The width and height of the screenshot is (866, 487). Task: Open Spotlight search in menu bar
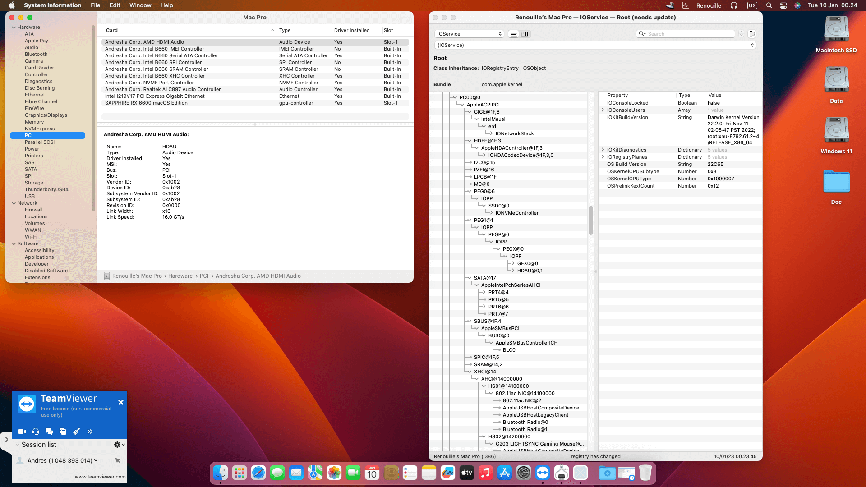[769, 5]
